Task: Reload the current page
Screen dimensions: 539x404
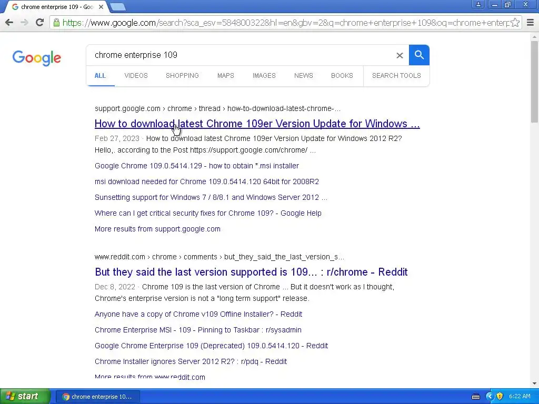Action: (x=40, y=23)
